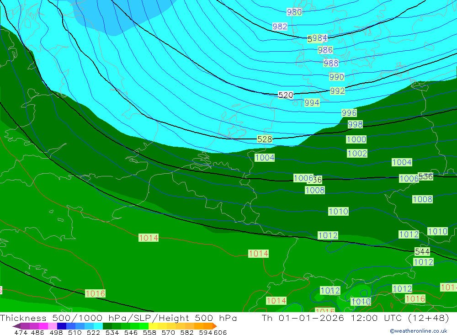Click the 534 legend value
The height and width of the screenshot is (335, 457).
coord(112,333)
